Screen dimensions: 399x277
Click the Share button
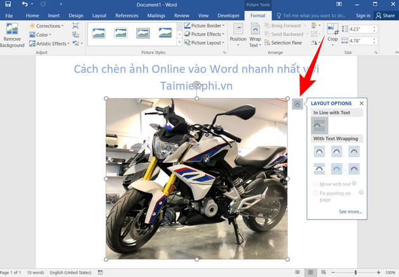385,16
